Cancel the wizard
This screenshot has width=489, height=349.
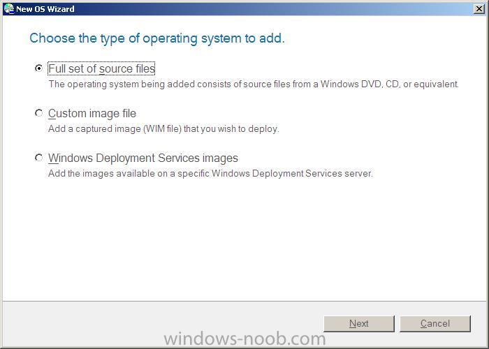click(x=435, y=324)
